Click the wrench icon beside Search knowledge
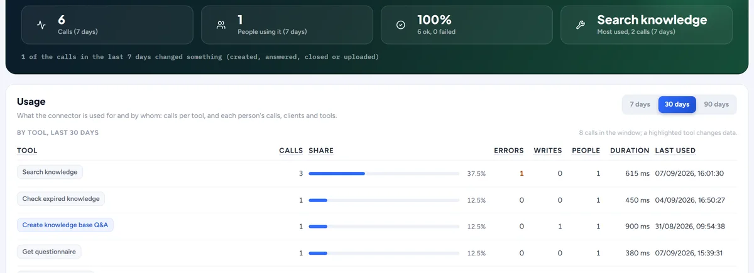 (x=581, y=25)
